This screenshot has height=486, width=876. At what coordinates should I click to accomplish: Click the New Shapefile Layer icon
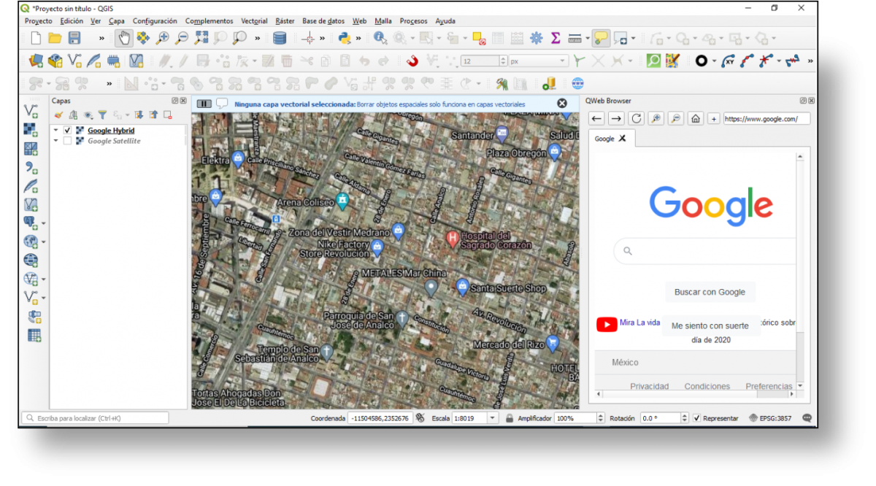pos(74,60)
